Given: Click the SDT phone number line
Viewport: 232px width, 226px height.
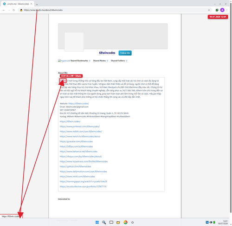Looking at the screenshot, I should (68, 110).
